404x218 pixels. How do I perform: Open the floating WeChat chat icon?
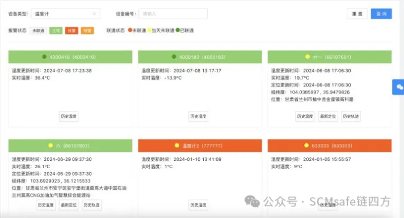(399, 87)
